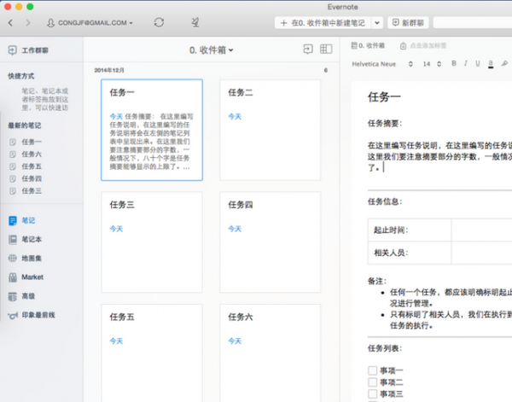Go back with the left arrow
Viewport: 512px width, 402px height.
pos(10,22)
